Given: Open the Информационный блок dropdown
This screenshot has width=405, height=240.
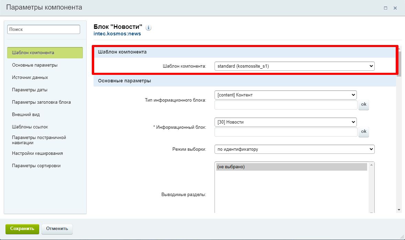Looking at the screenshot, I should 286,122.
